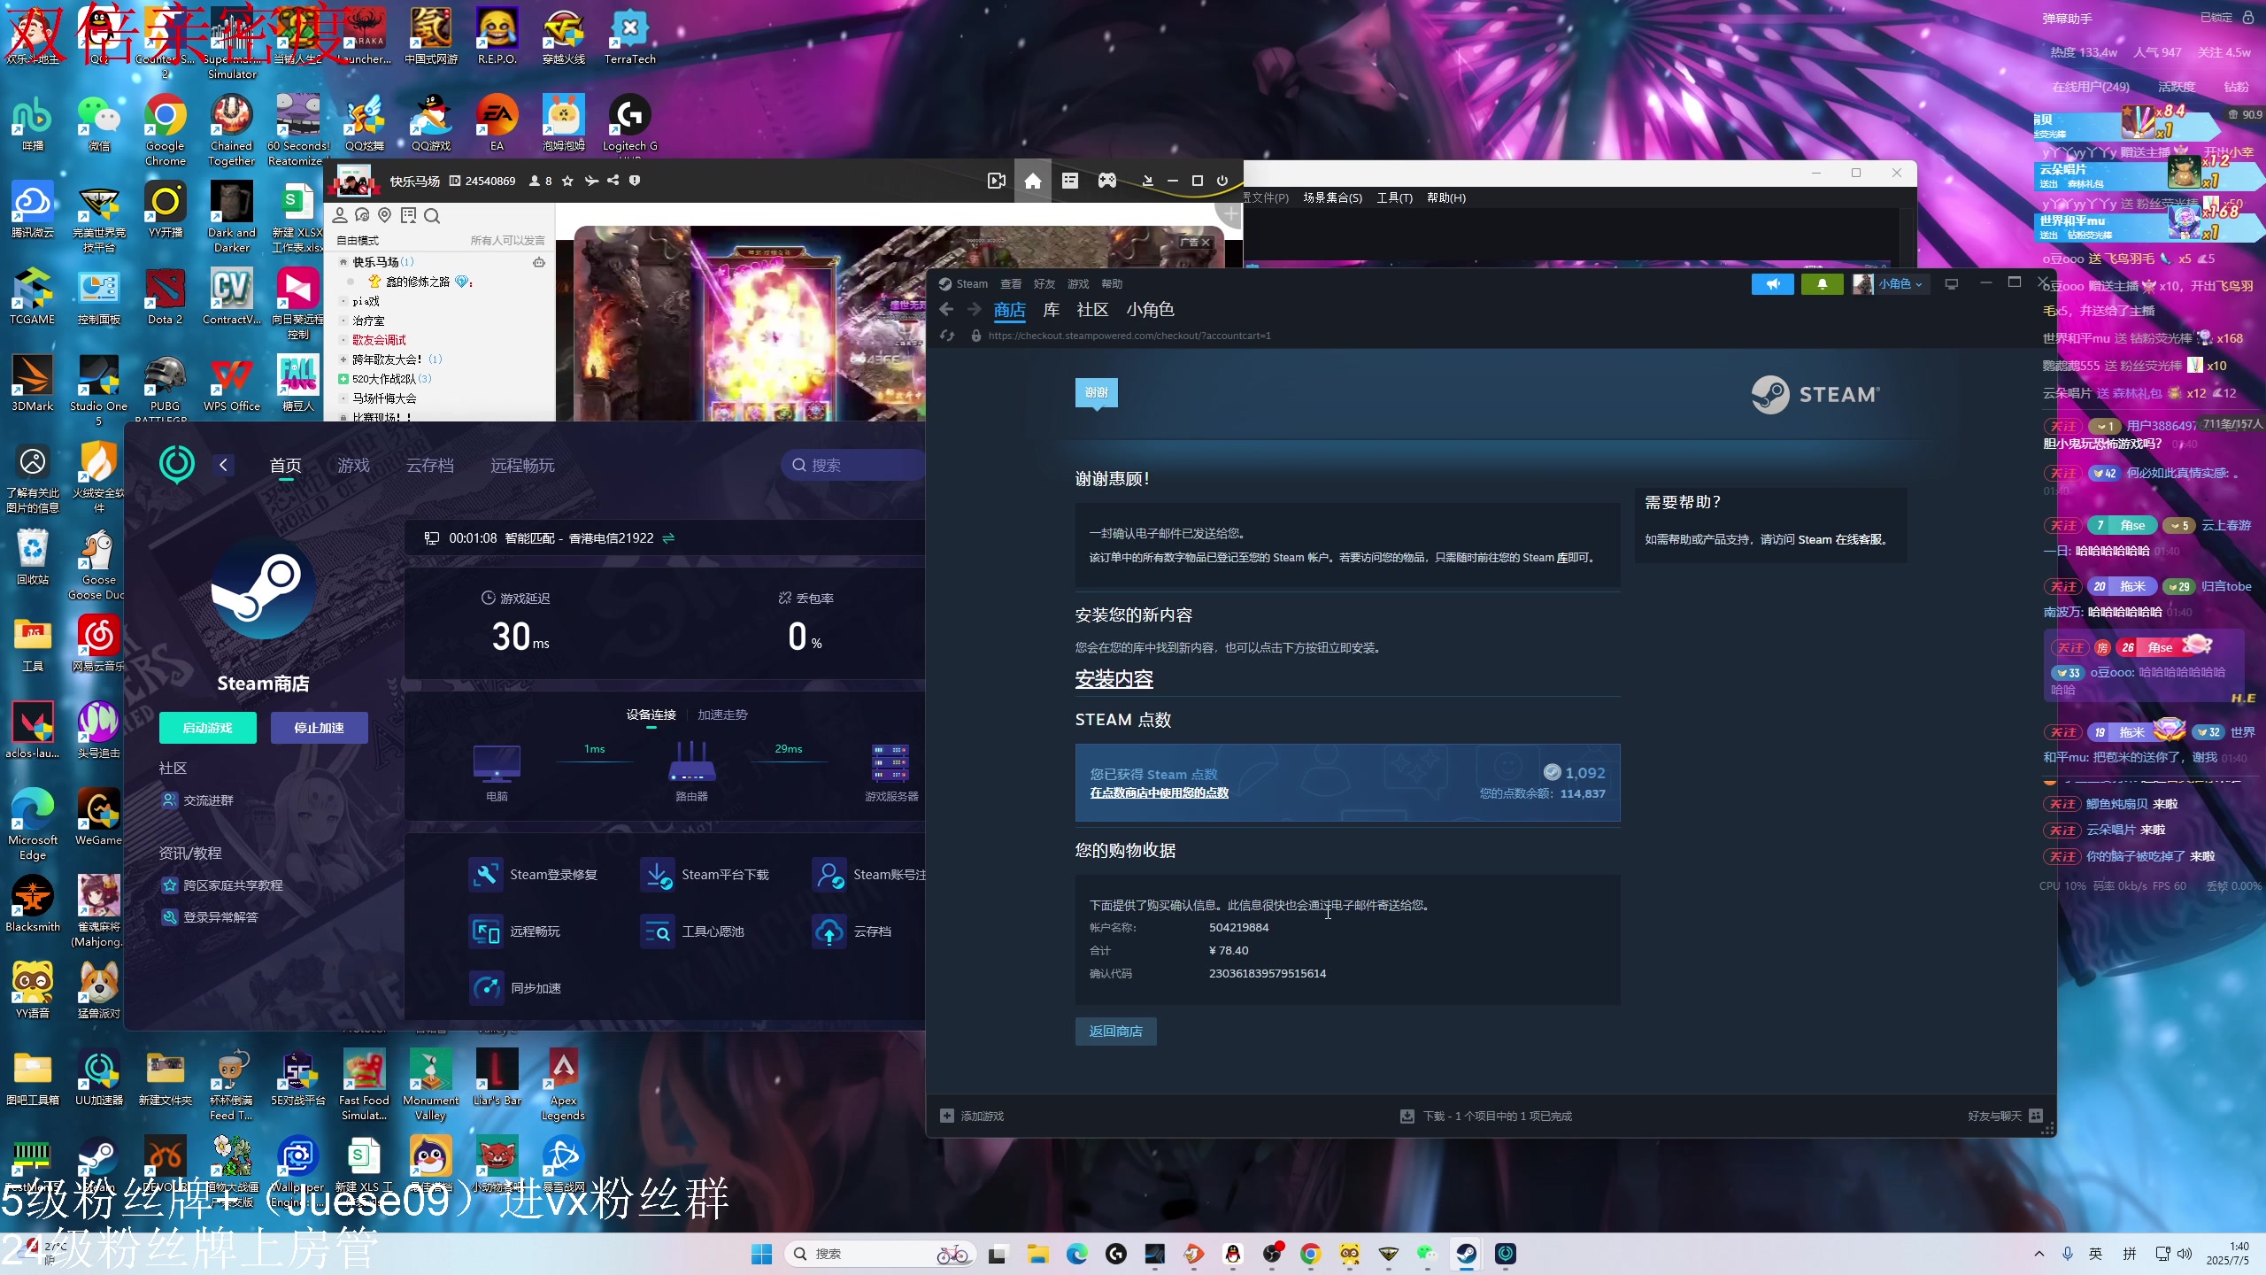Select the 远程畅玩 tab in accelerator header
2266x1275 pixels.
click(x=522, y=466)
